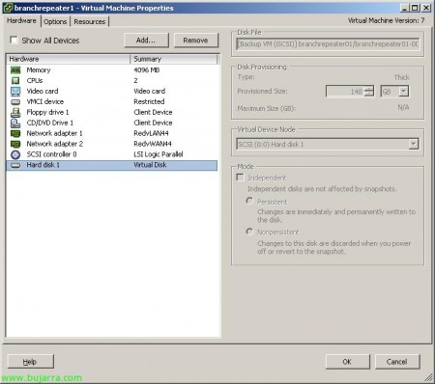Click the RedvLAN44 summary value

(151, 133)
